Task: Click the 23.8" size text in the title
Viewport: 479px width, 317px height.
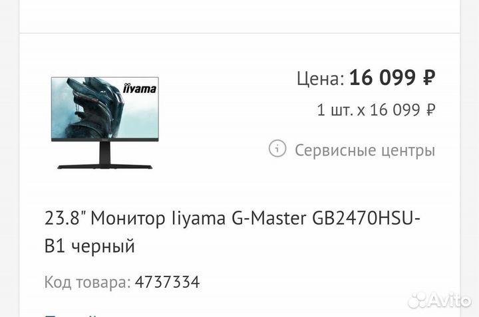Action: coord(66,218)
